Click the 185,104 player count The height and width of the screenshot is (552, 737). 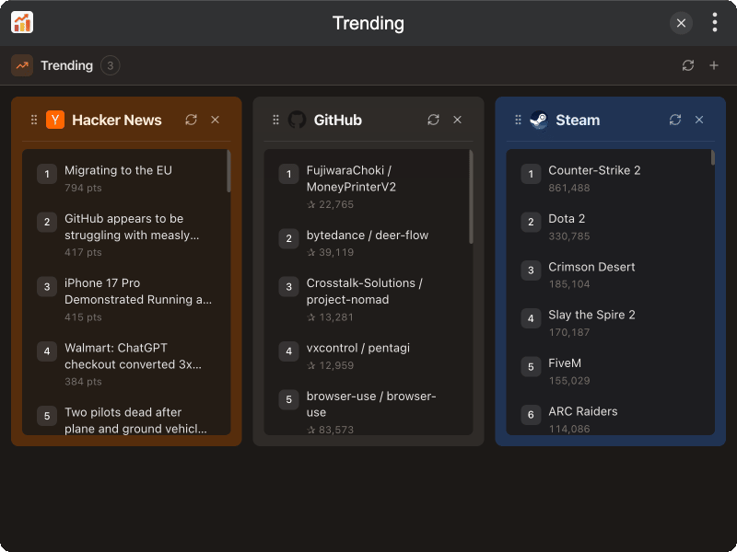click(x=569, y=284)
